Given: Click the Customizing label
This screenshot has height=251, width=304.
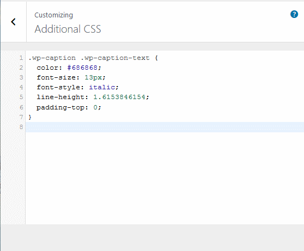Looking at the screenshot, I should tap(54, 15).
